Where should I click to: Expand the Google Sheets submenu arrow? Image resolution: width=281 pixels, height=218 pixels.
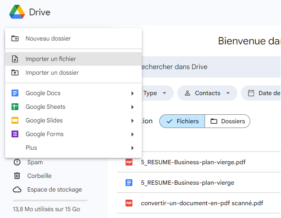pos(132,107)
